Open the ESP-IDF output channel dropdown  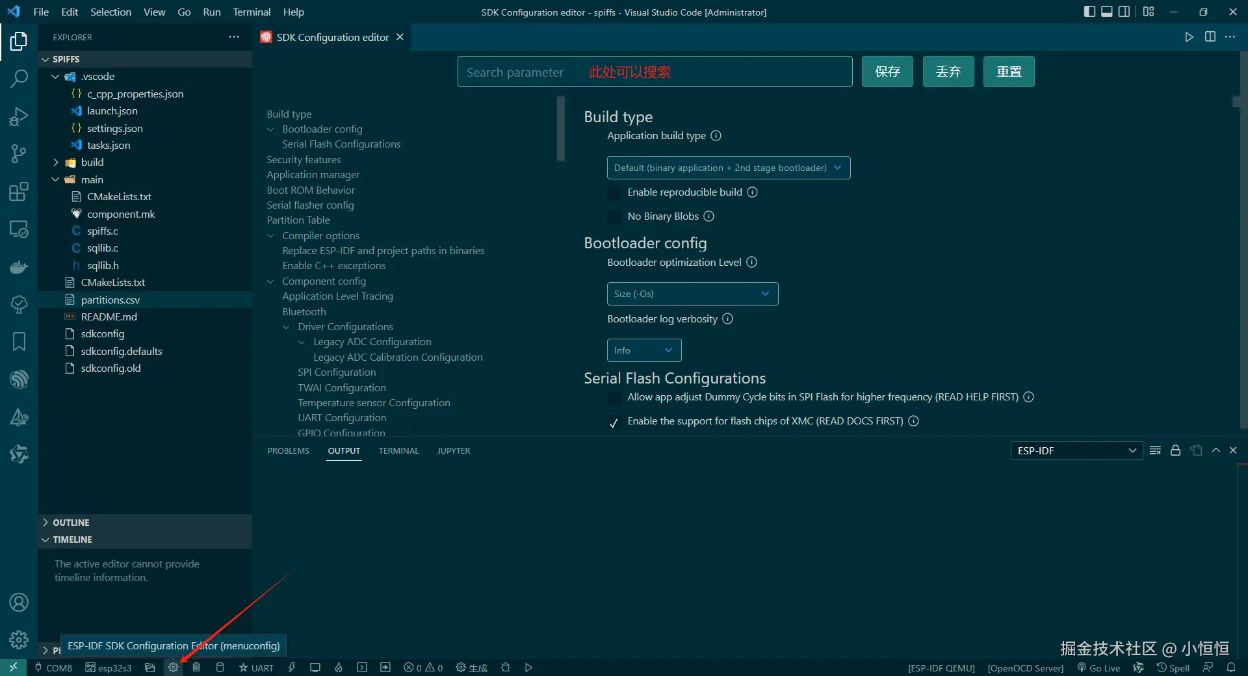(x=1076, y=450)
